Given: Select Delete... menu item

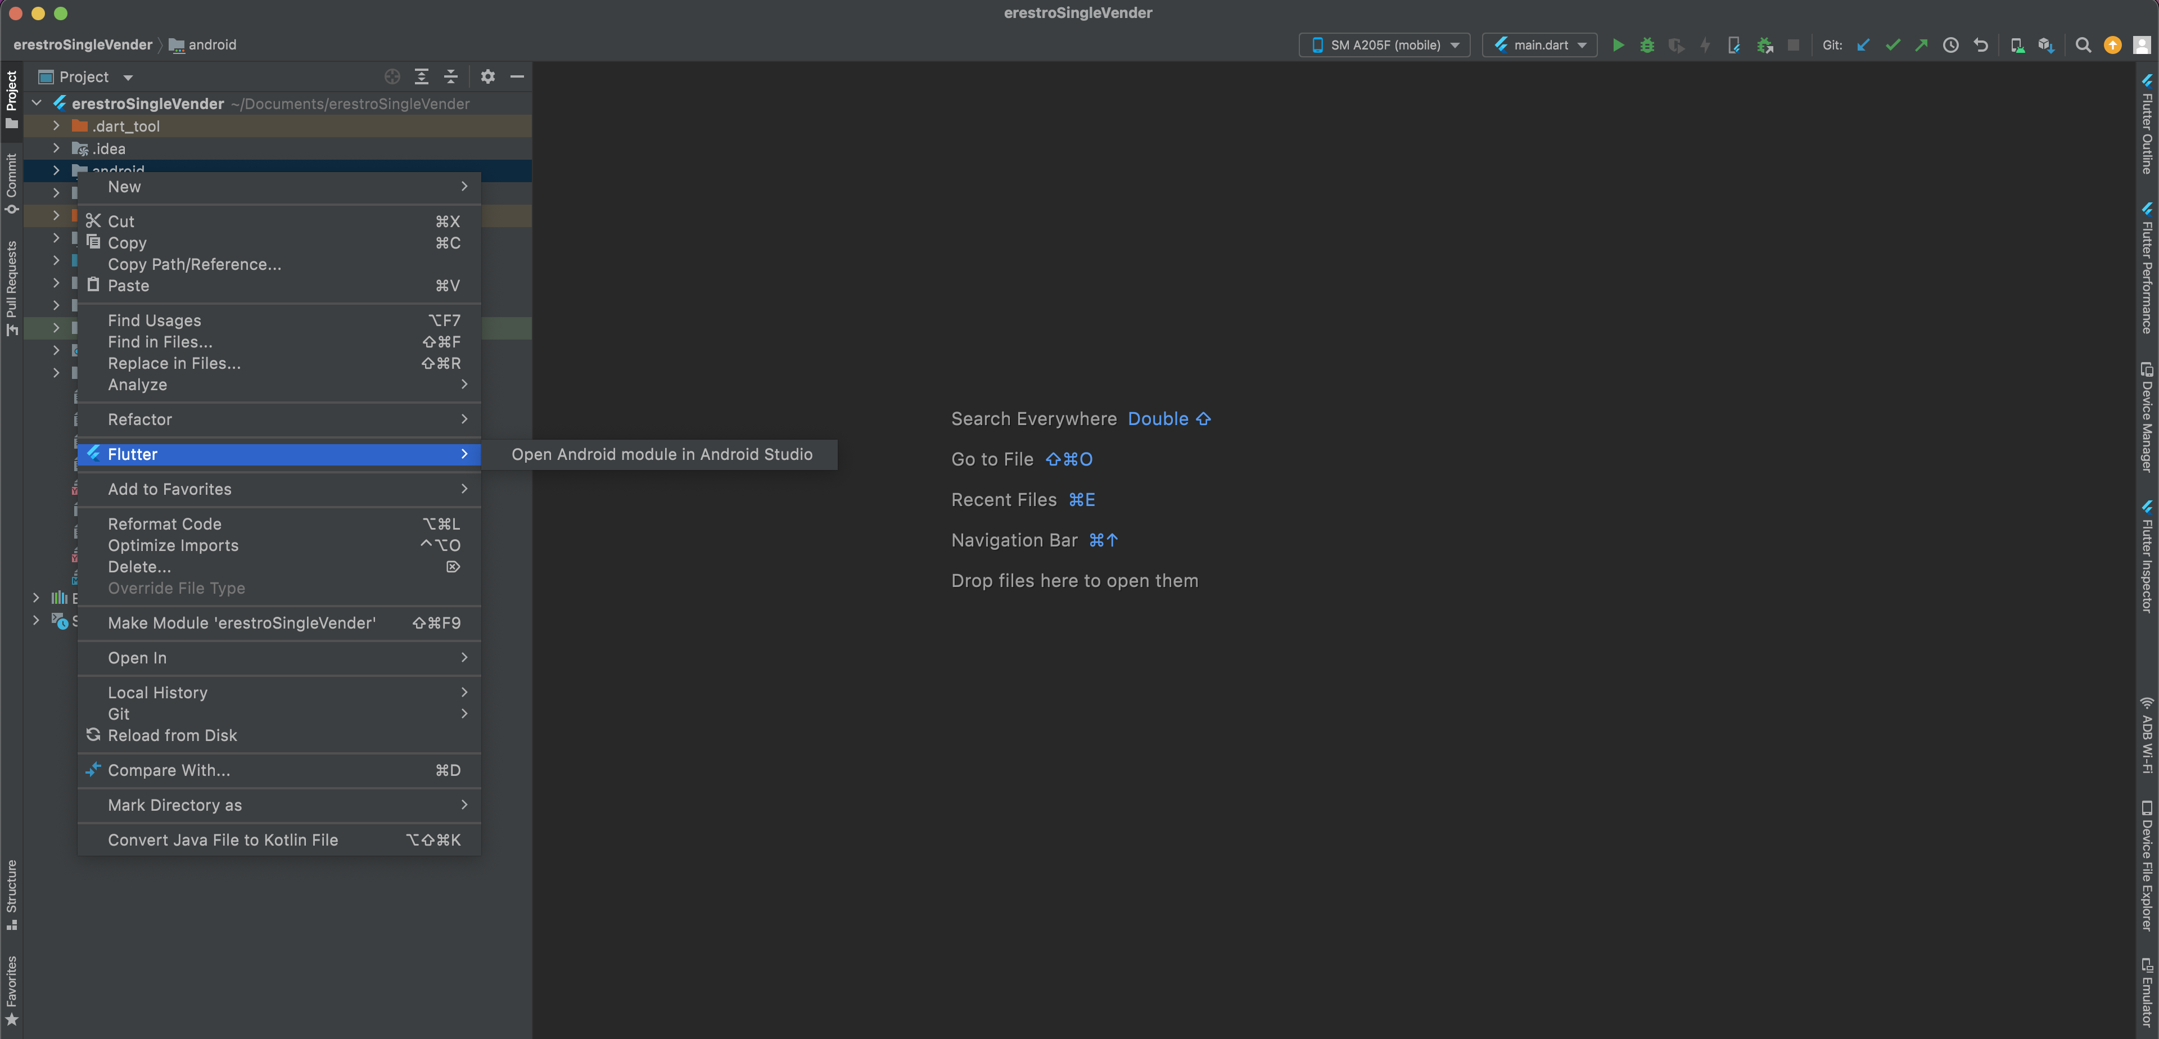Looking at the screenshot, I should (x=279, y=566).
